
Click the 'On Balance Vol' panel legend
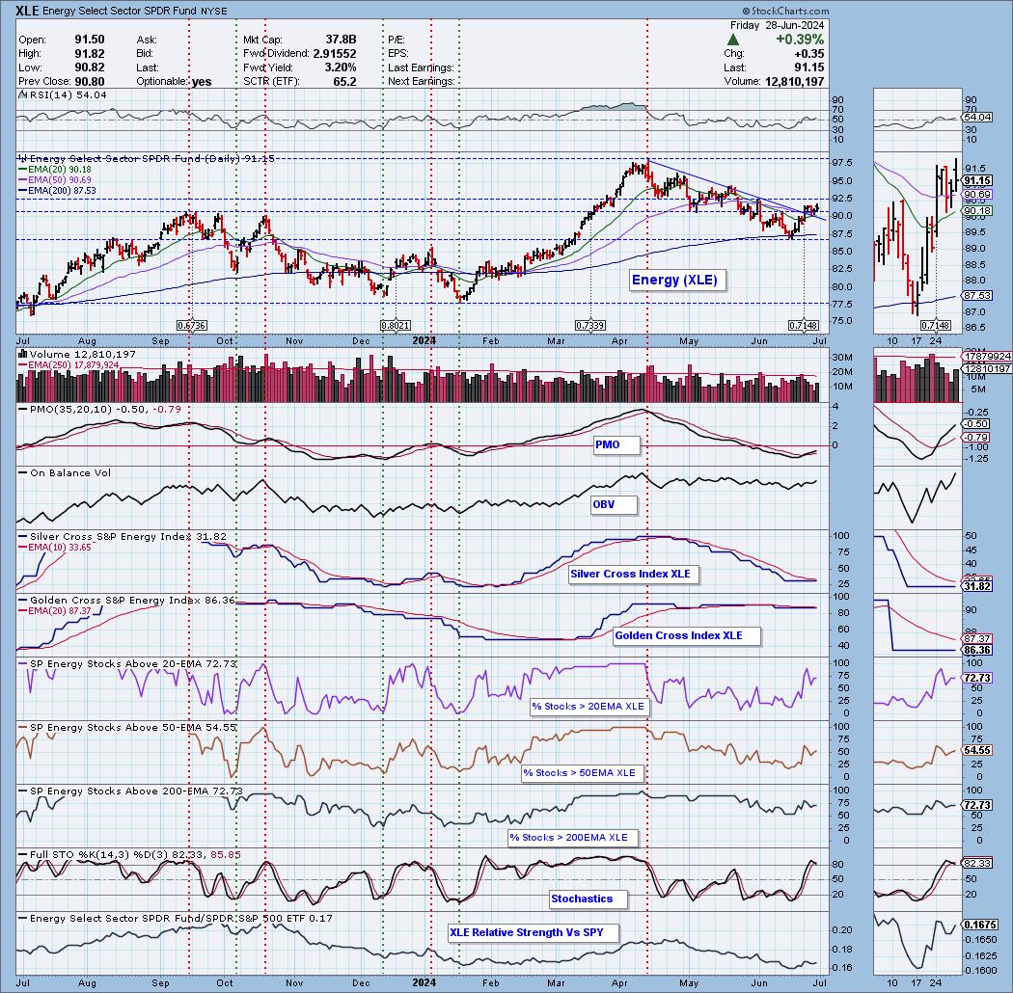[65, 472]
